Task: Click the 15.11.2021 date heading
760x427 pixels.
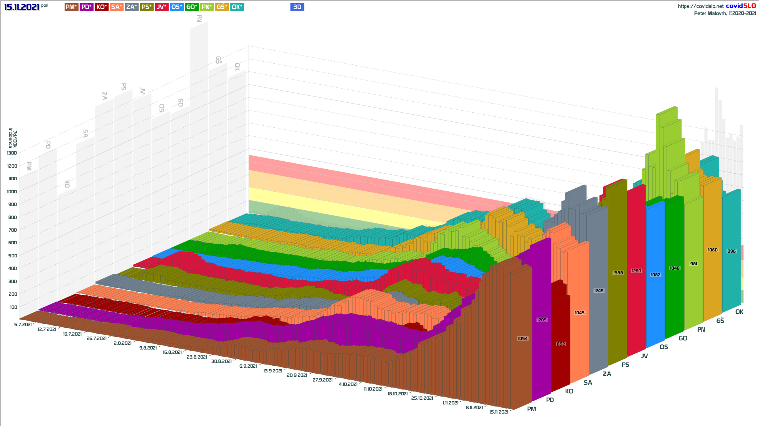Action: [22, 7]
